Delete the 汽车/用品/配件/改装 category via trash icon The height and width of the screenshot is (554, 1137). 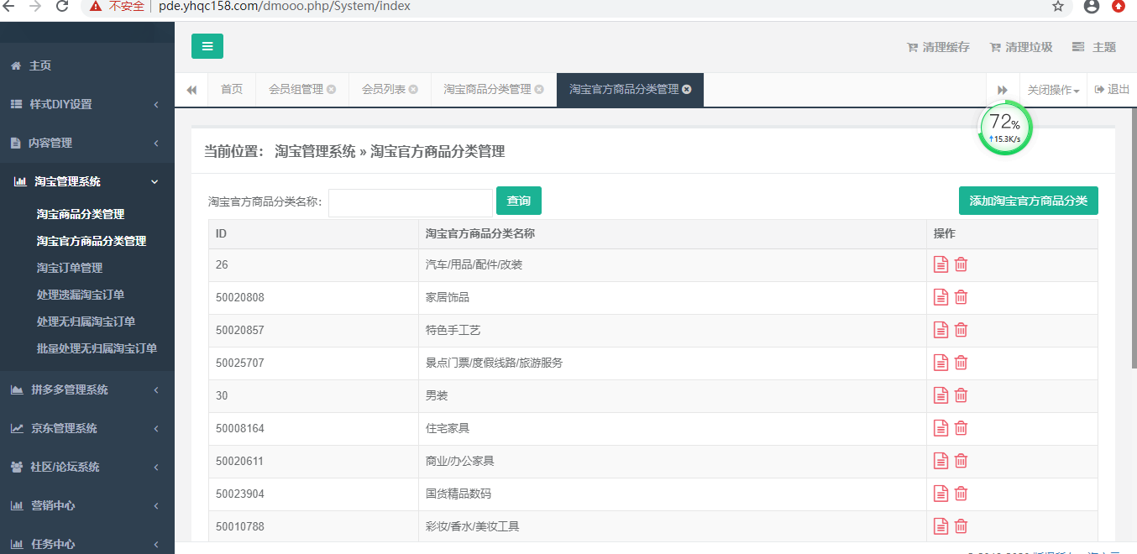[x=961, y=264]
